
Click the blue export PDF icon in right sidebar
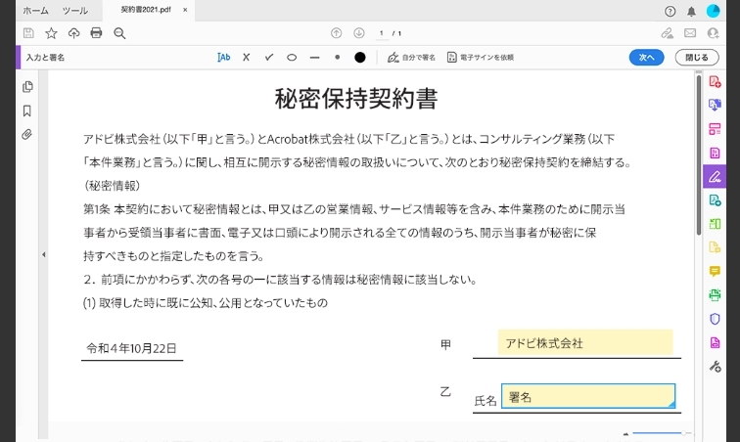715,105
